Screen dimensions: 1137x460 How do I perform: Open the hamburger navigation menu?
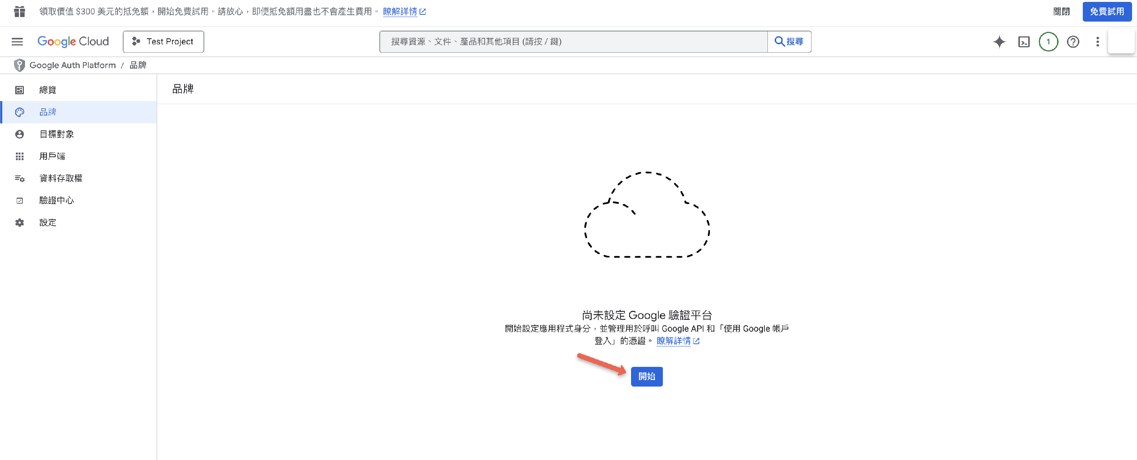17,42
